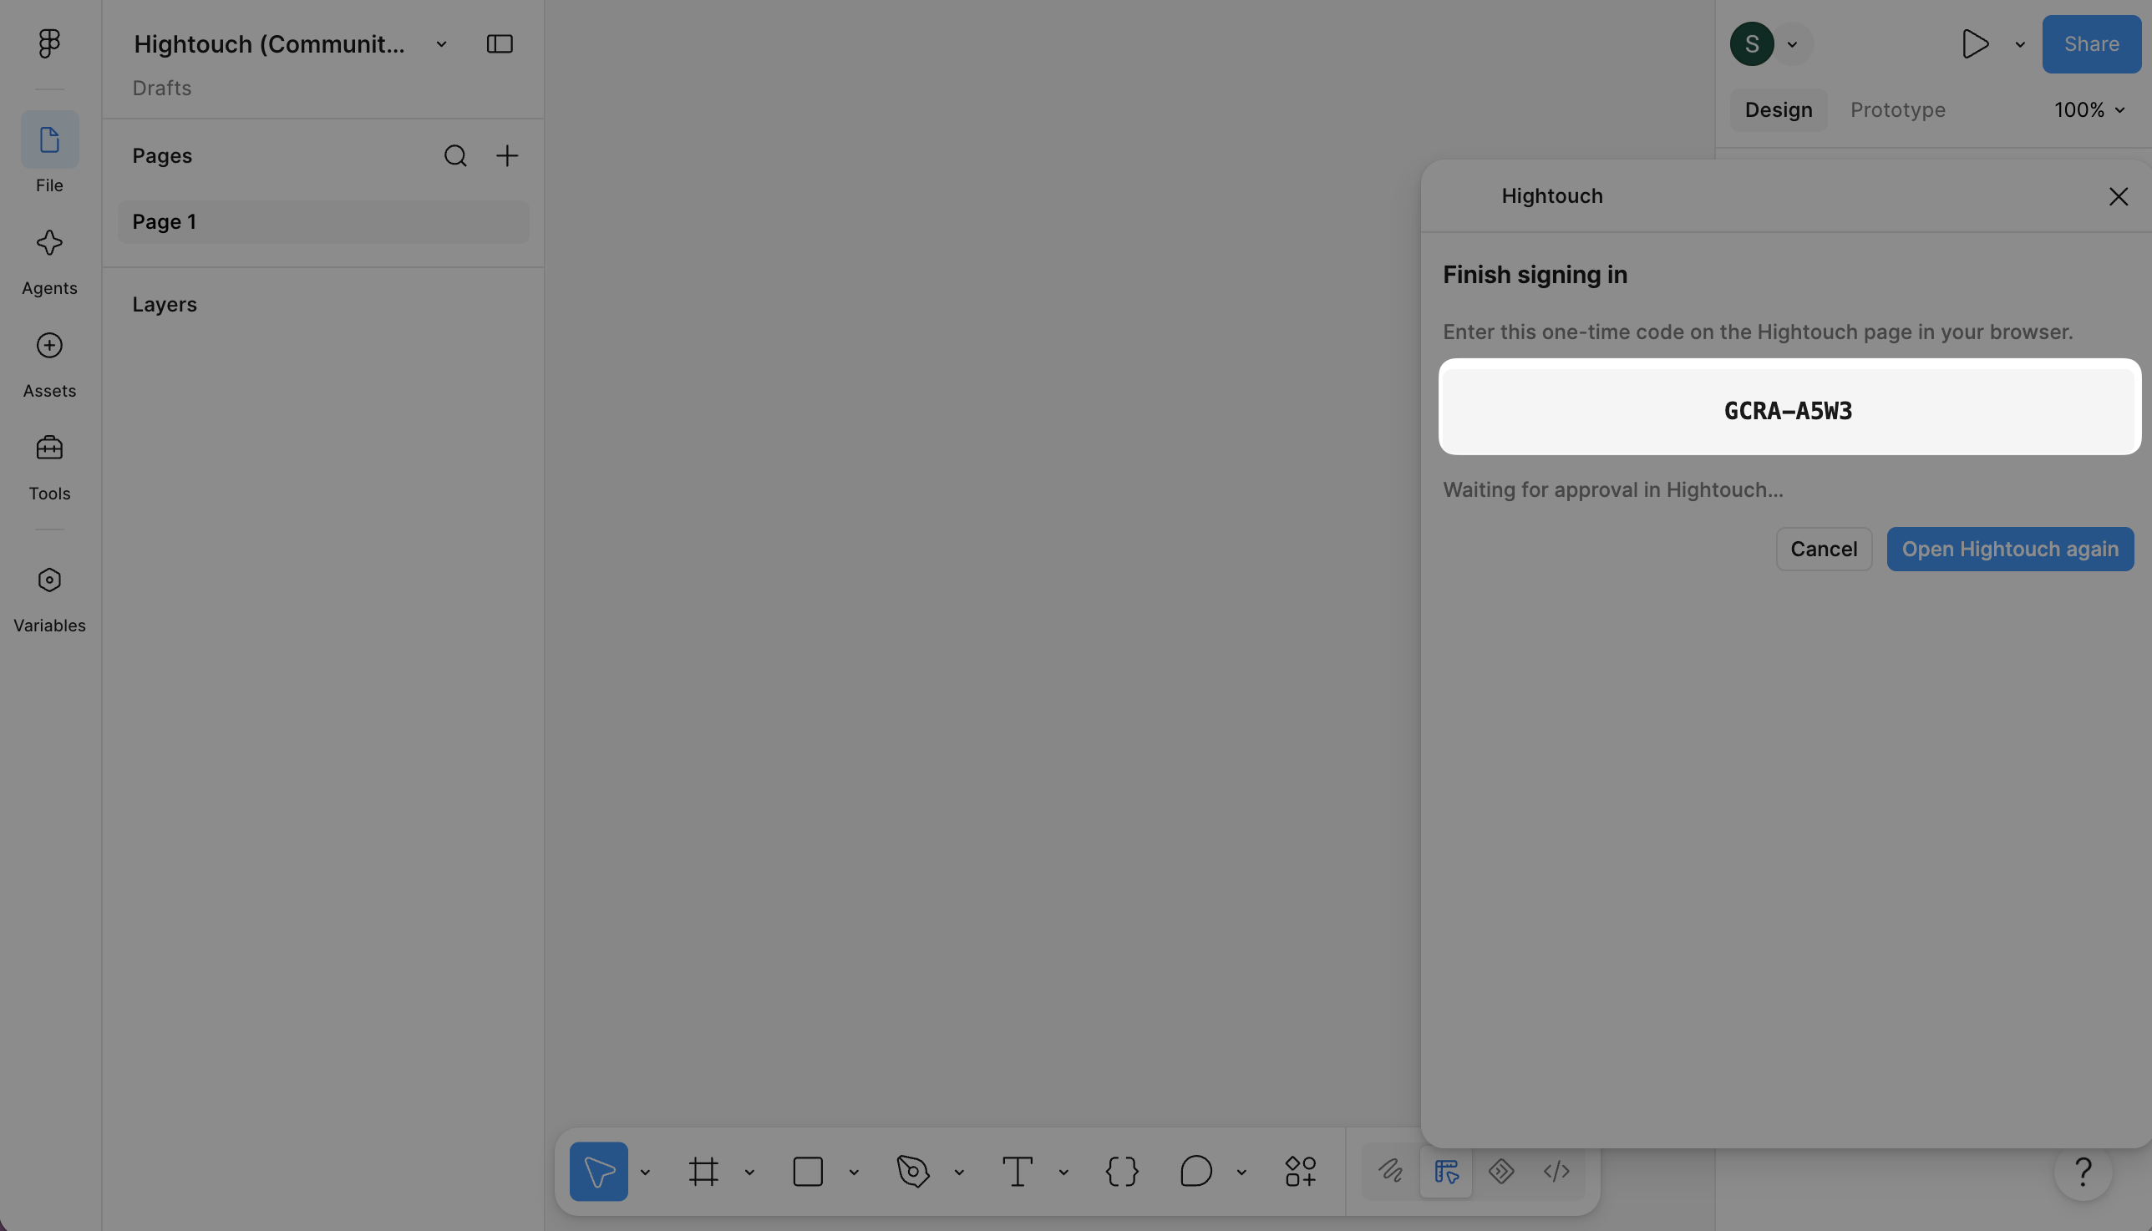Image resolution: width=2152 pixels, height=1231 pixels.
Task: Select the Move tool
Action: pos(599,1172)
